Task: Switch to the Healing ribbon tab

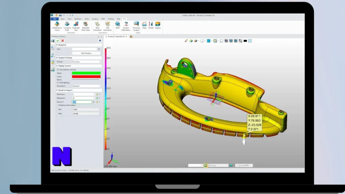Action: click(111, 19)
